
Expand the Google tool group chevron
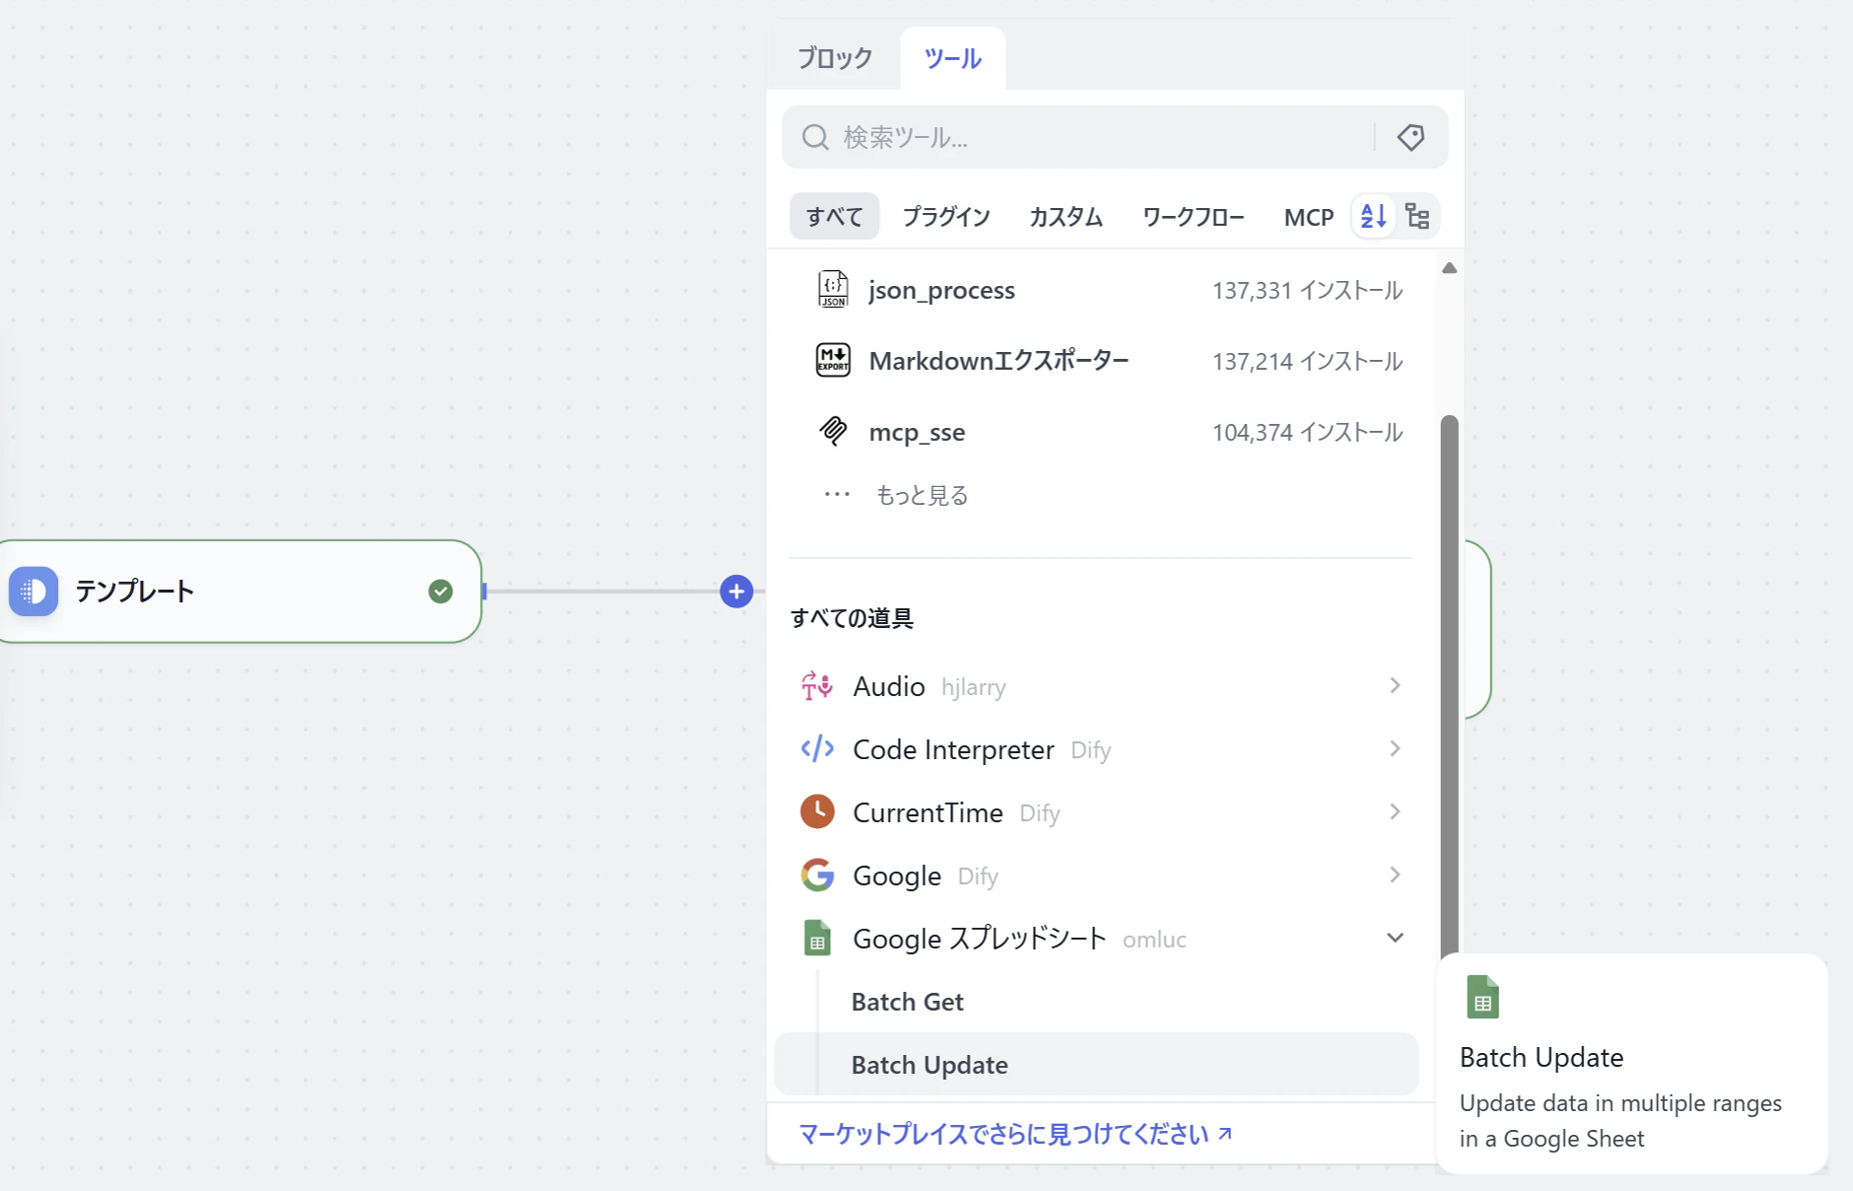1395,875
